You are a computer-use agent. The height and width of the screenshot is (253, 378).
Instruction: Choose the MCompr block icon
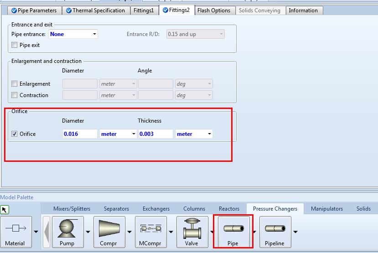[150, 232]
